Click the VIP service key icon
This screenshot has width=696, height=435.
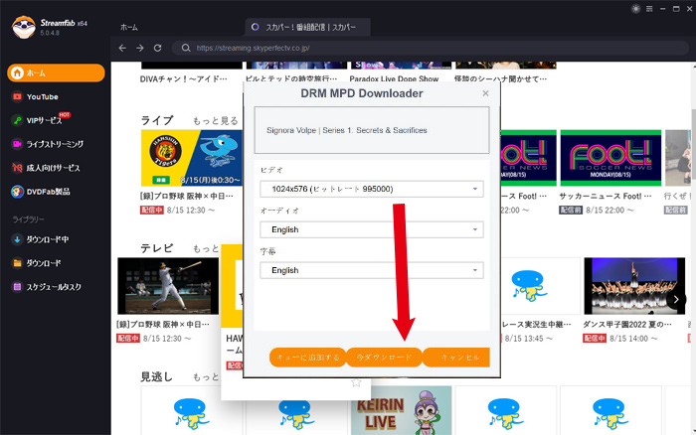click(x=17, y=120)
